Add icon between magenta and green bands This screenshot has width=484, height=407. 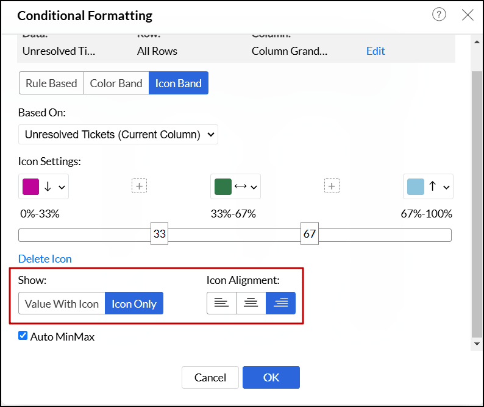[x=140, y=186]
